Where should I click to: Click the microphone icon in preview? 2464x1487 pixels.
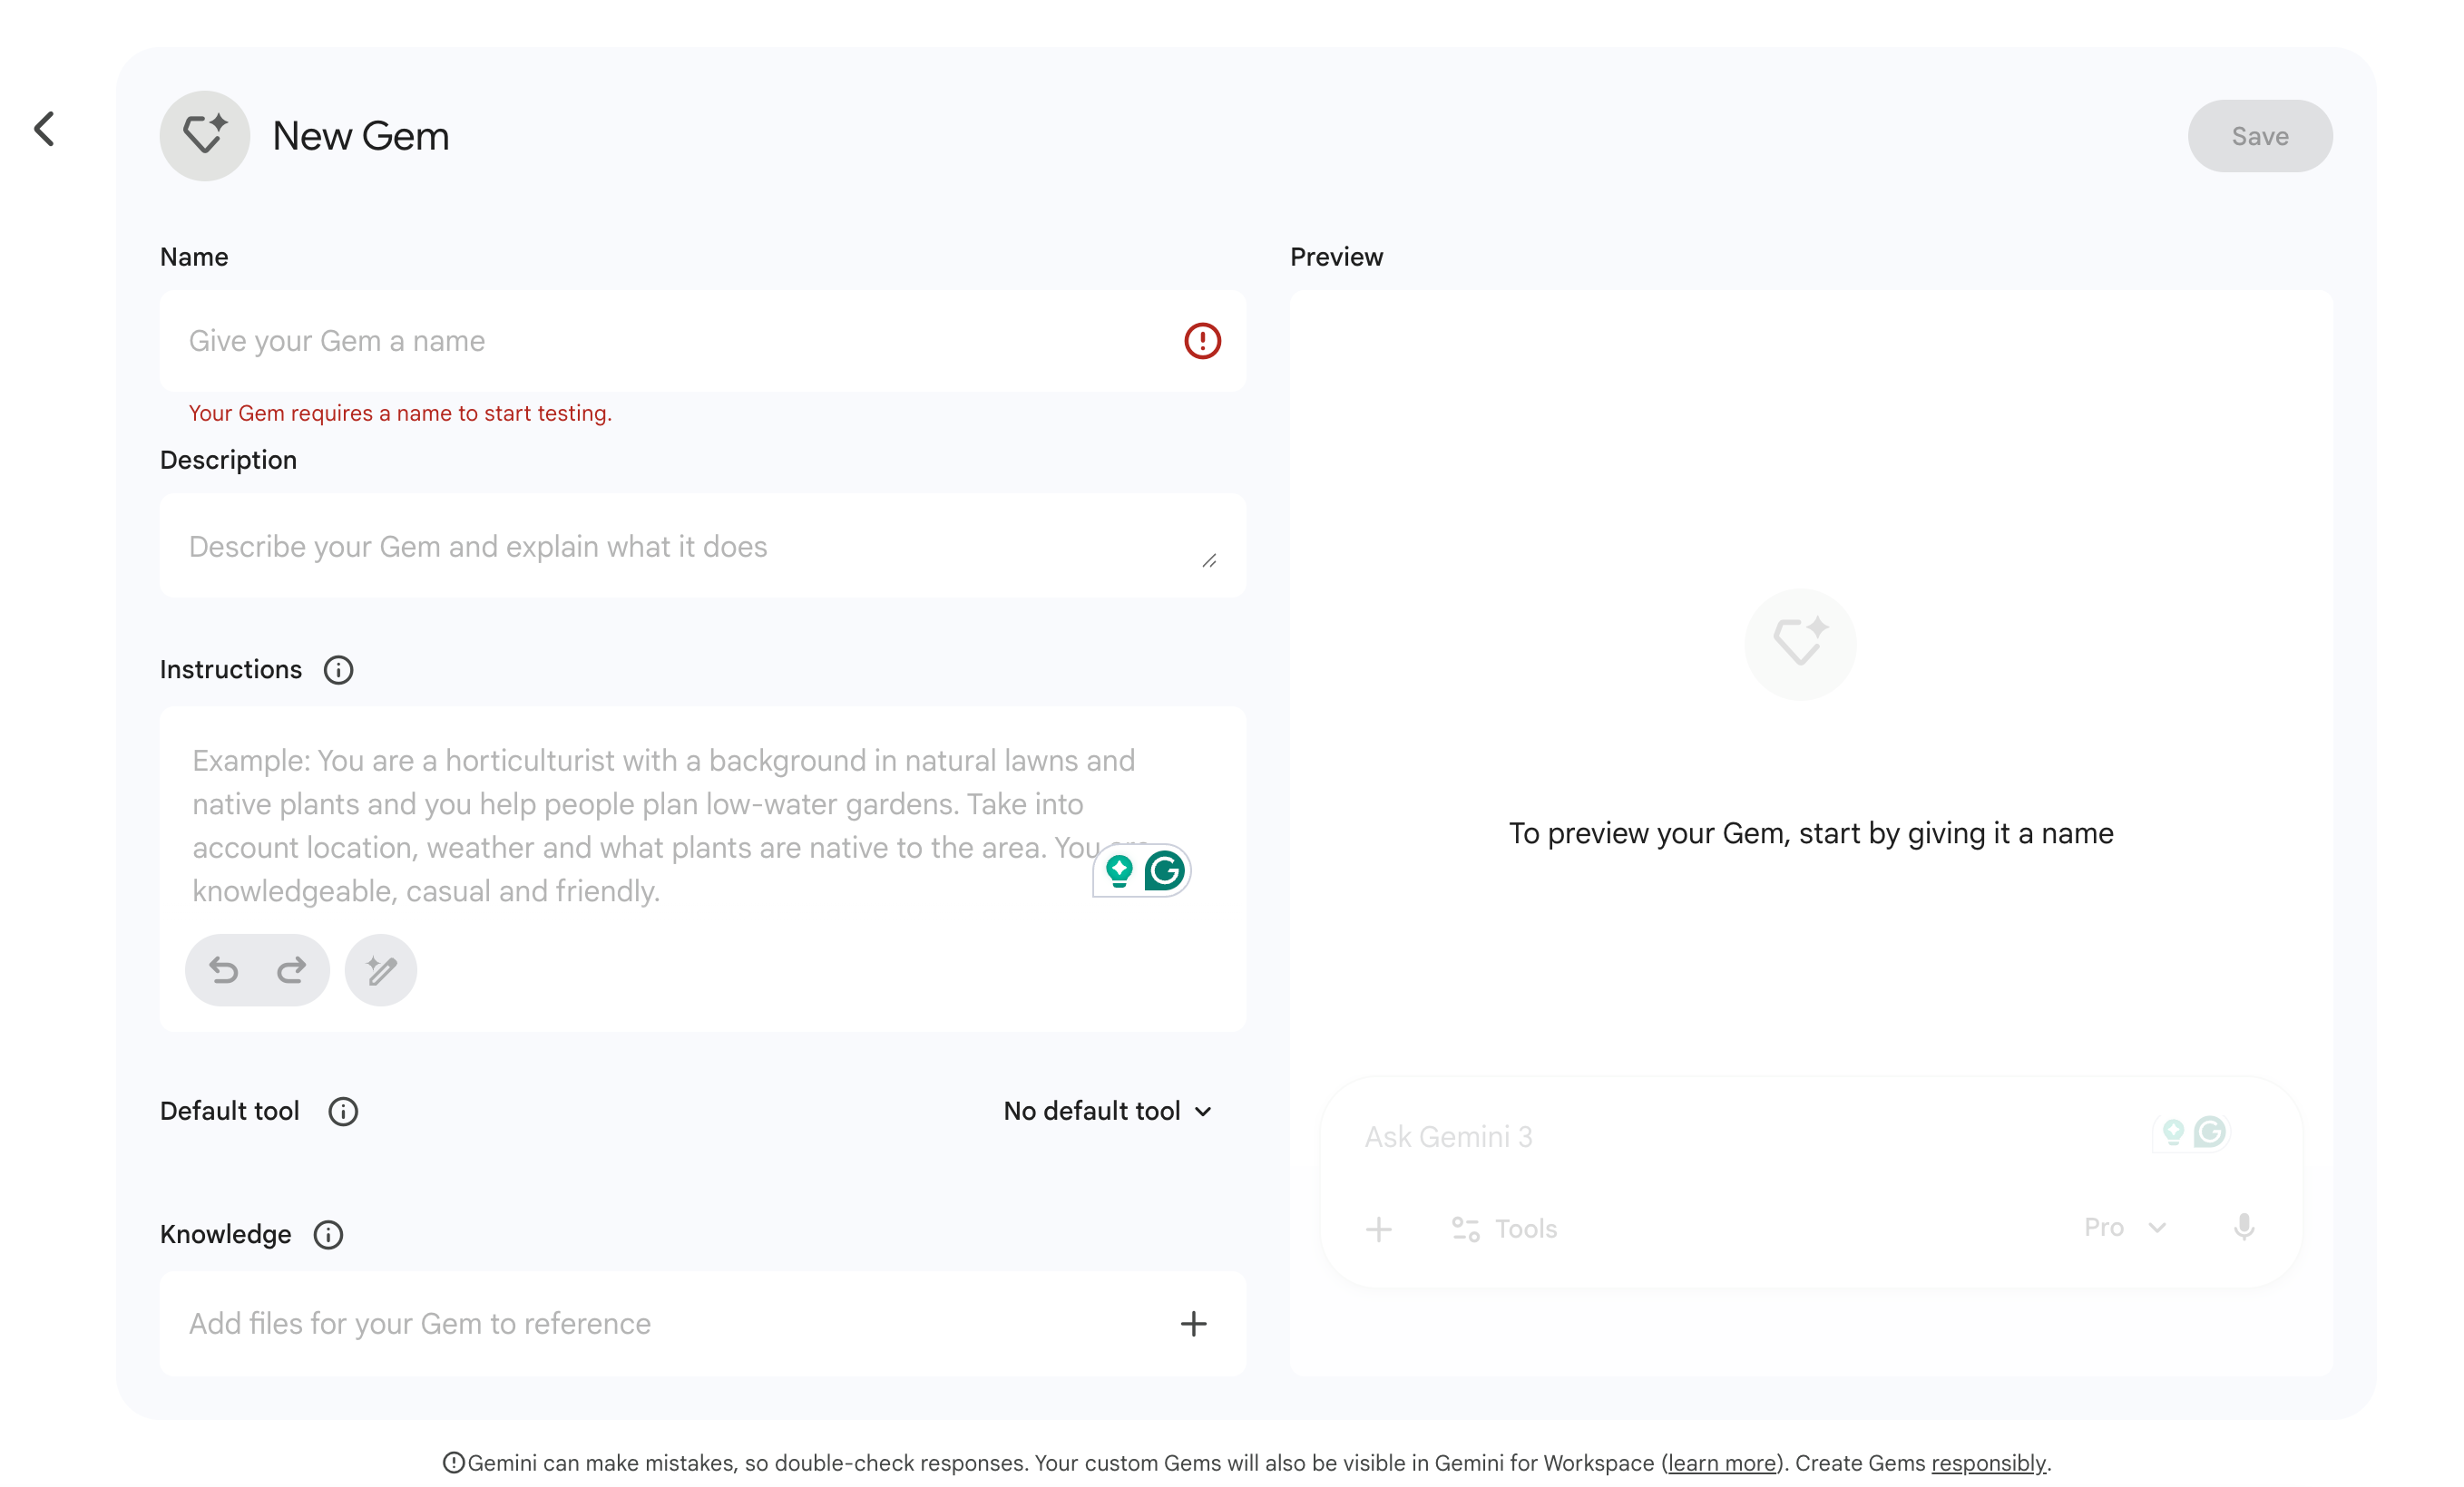coord(2243,1227)
